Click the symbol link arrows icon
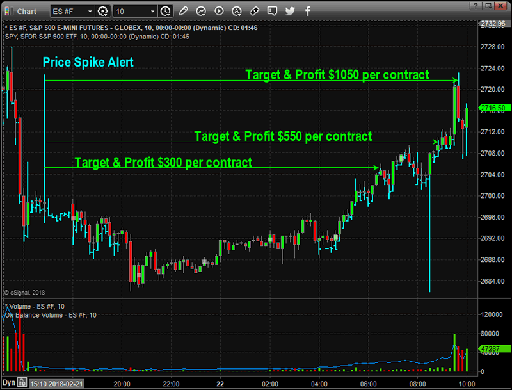512x390 pixels. [x=254, y=12]
